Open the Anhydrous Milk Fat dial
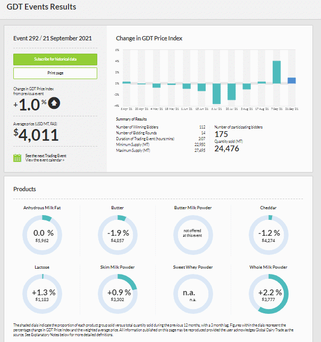The image size is (321, 342). click(42, 235)
